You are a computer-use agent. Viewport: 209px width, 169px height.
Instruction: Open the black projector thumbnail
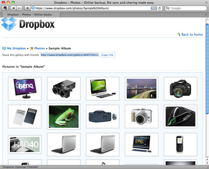pyautogui.click(x=64, y=88)
